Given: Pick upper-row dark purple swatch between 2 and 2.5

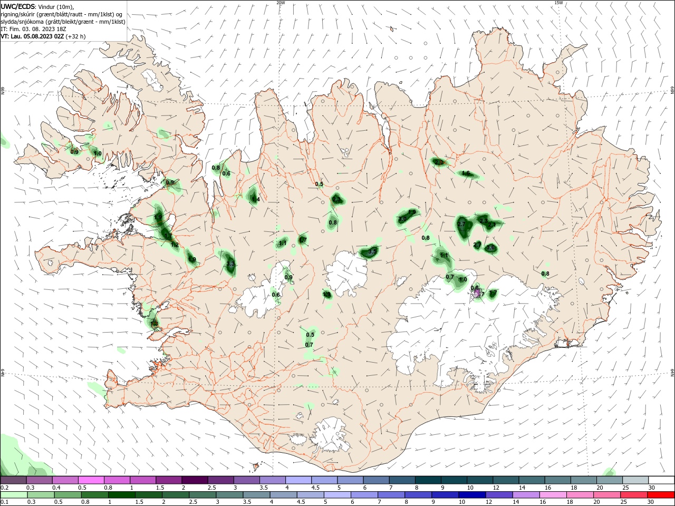Looking at the screenshot, I should (x=195, y=480).
